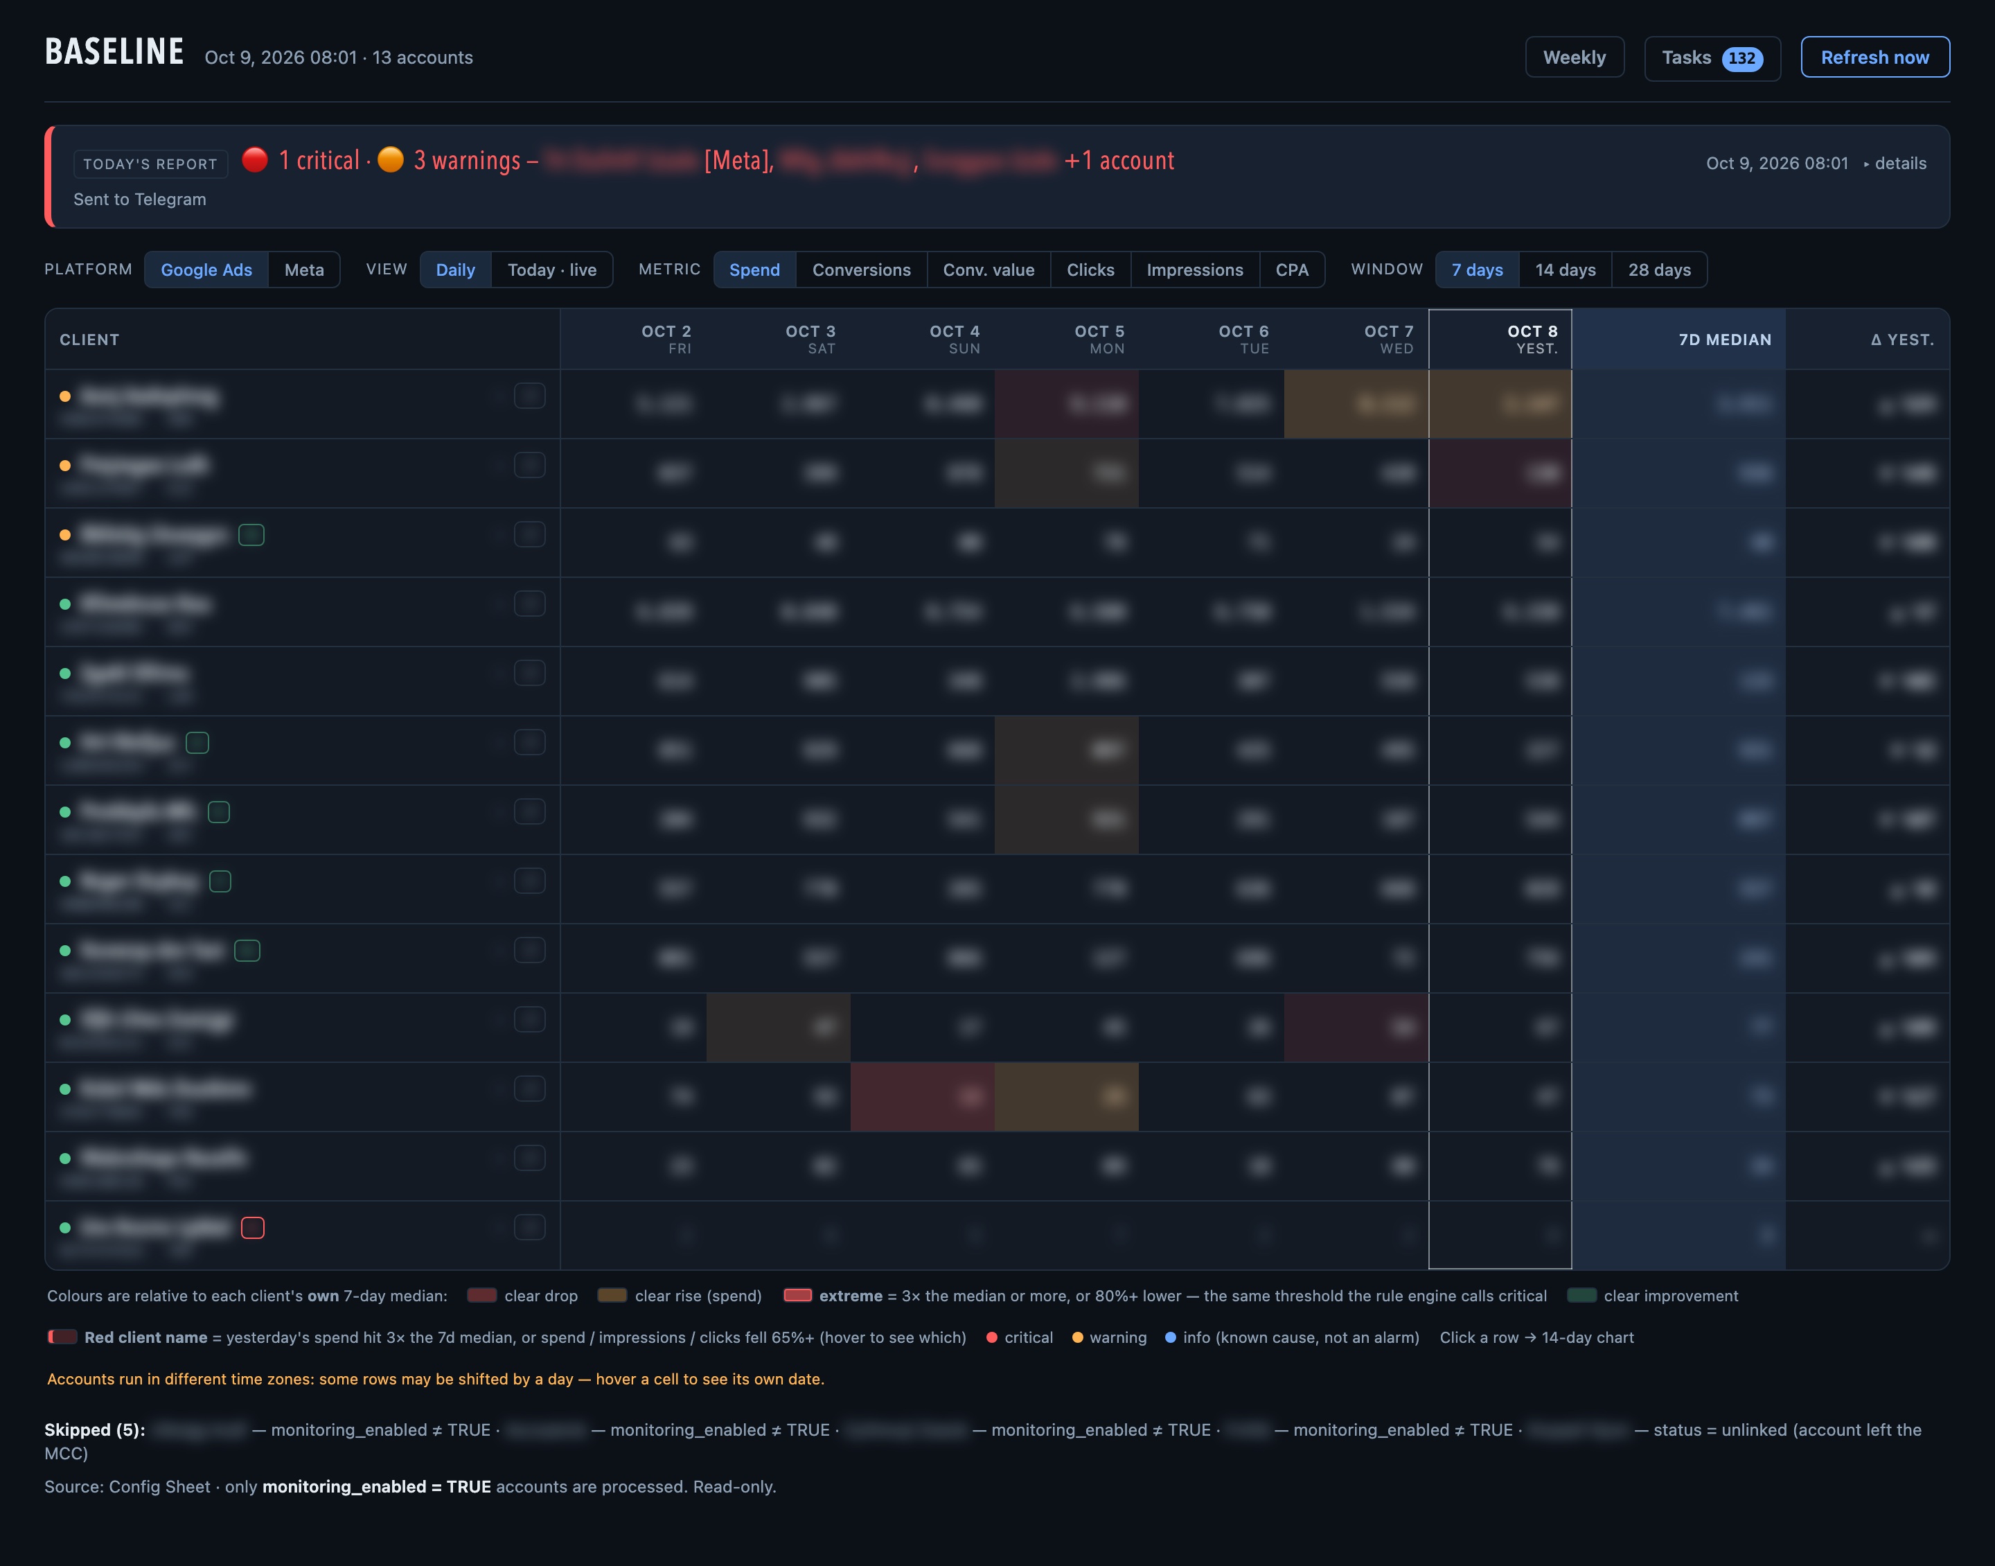Click the clear improvement colour swatch
Viewport: 1995px width, 1566px height.
1581,1296
